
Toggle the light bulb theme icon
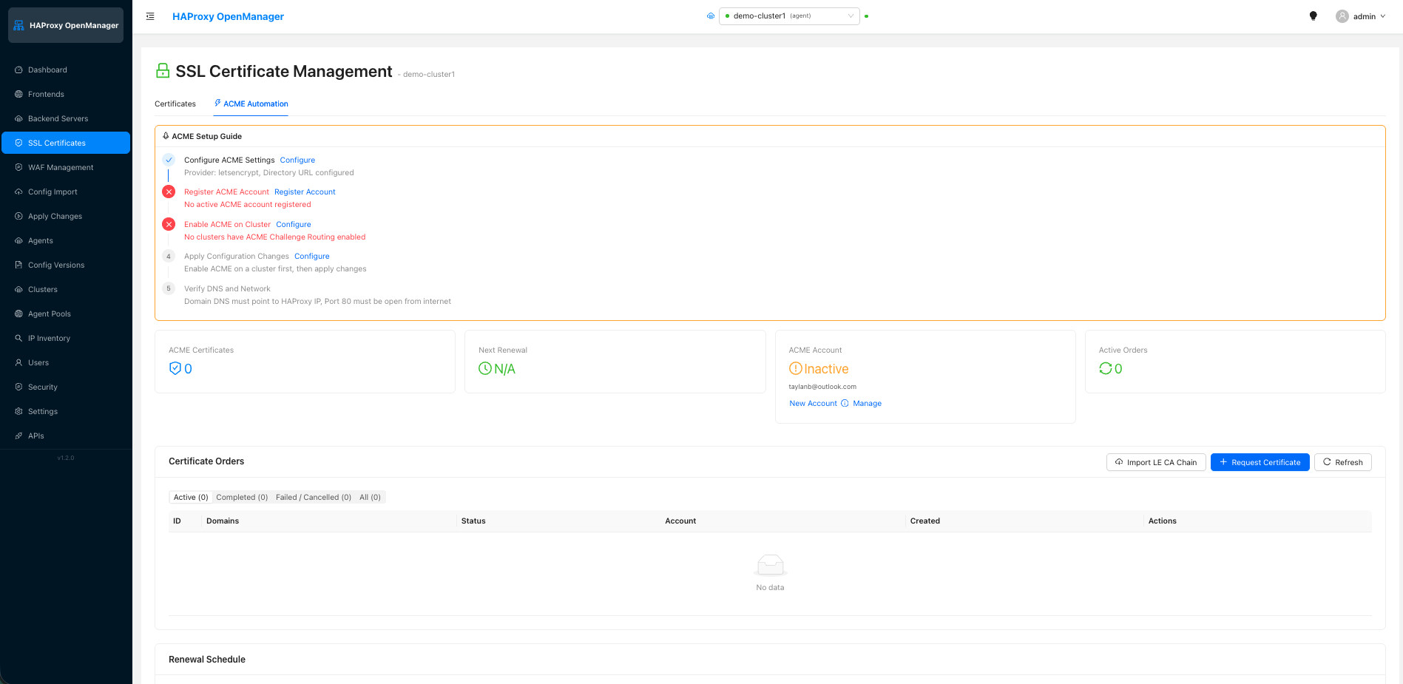[1314, 16]
